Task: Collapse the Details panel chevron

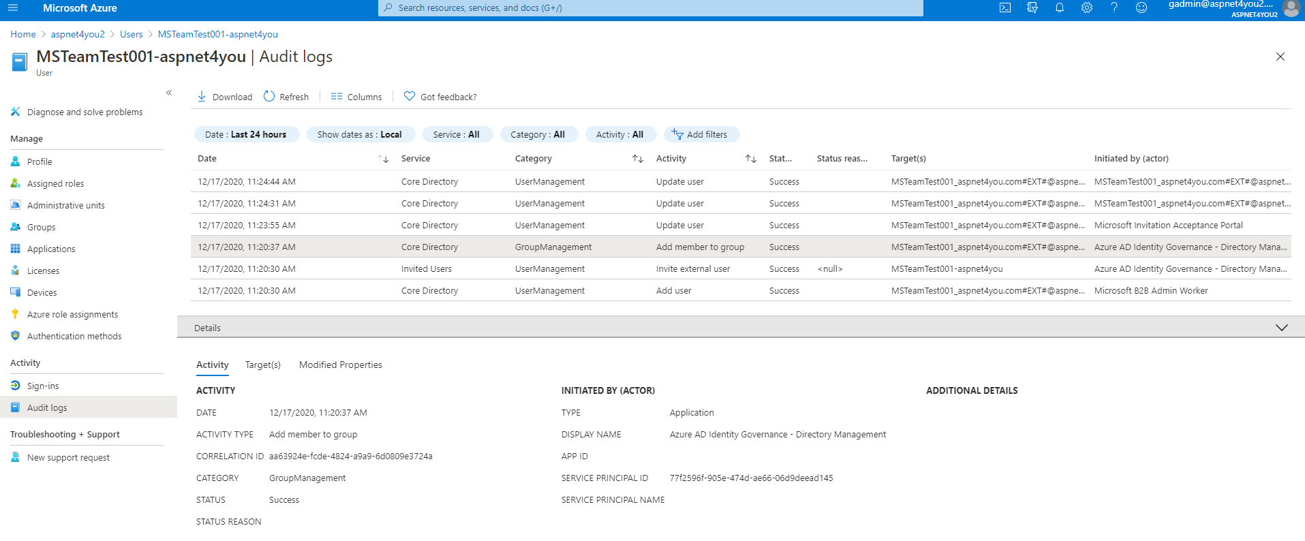Action: [x=1282, y=328]
